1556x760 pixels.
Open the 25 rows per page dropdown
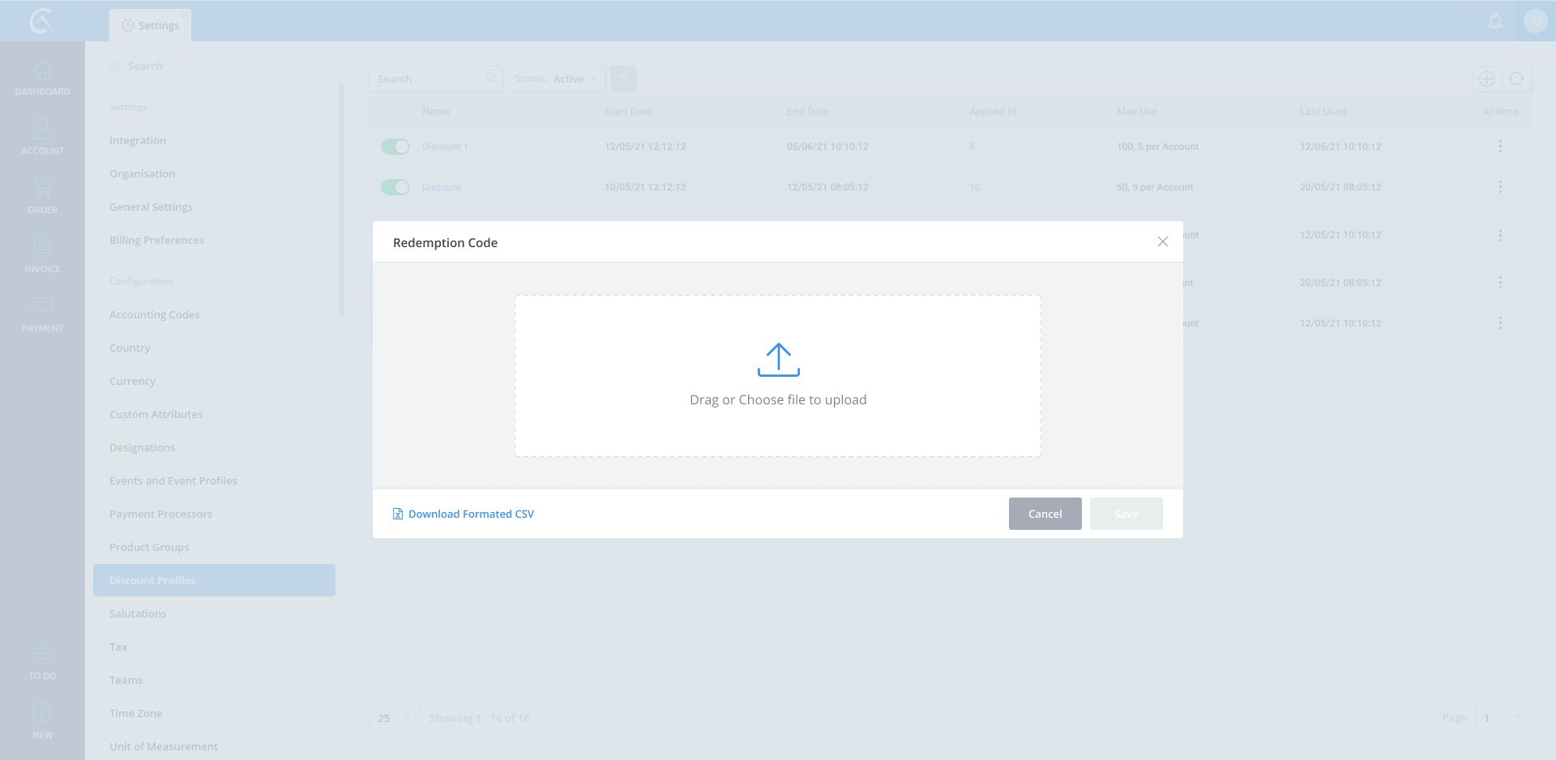click(x=395, y=718)
